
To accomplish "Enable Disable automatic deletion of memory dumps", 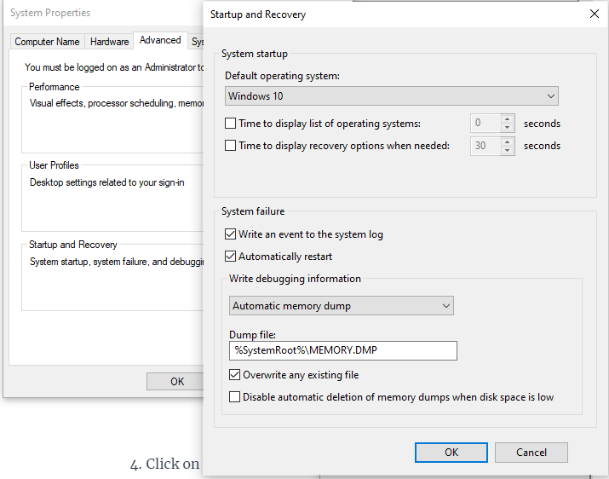I will (x=236, y=397).
